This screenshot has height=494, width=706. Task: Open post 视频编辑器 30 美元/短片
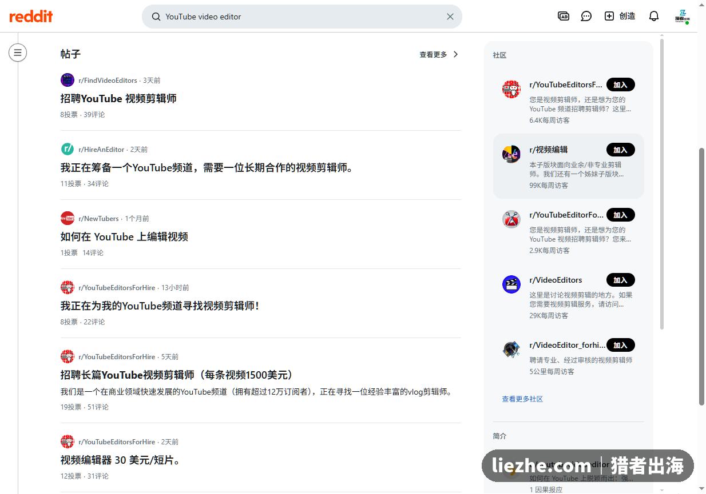click(x=122, y=460)
